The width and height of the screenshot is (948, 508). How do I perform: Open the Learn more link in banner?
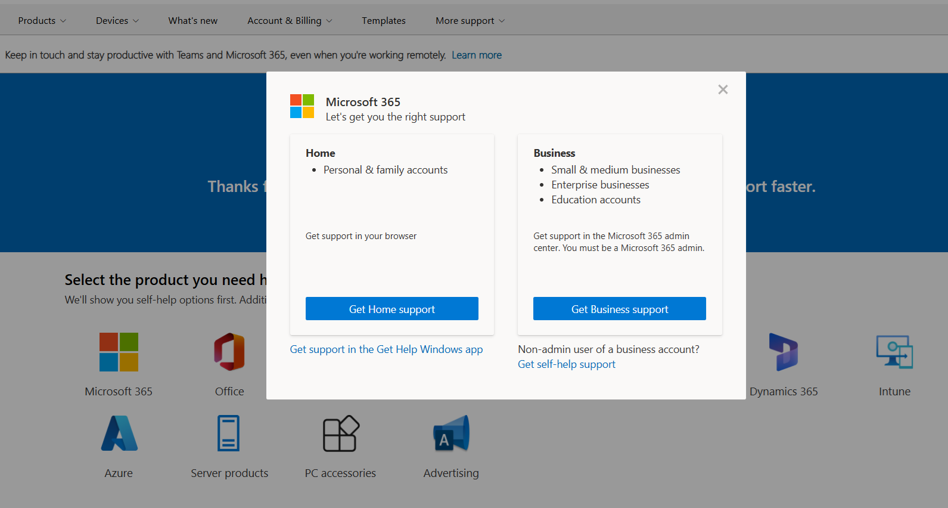[x=477, y=55]
